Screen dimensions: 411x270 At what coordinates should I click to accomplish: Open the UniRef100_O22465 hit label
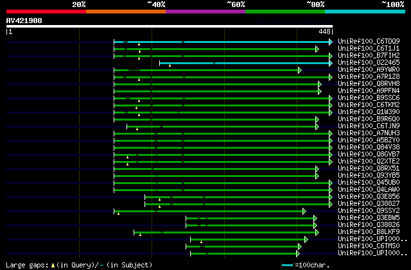tap(369, 63)
